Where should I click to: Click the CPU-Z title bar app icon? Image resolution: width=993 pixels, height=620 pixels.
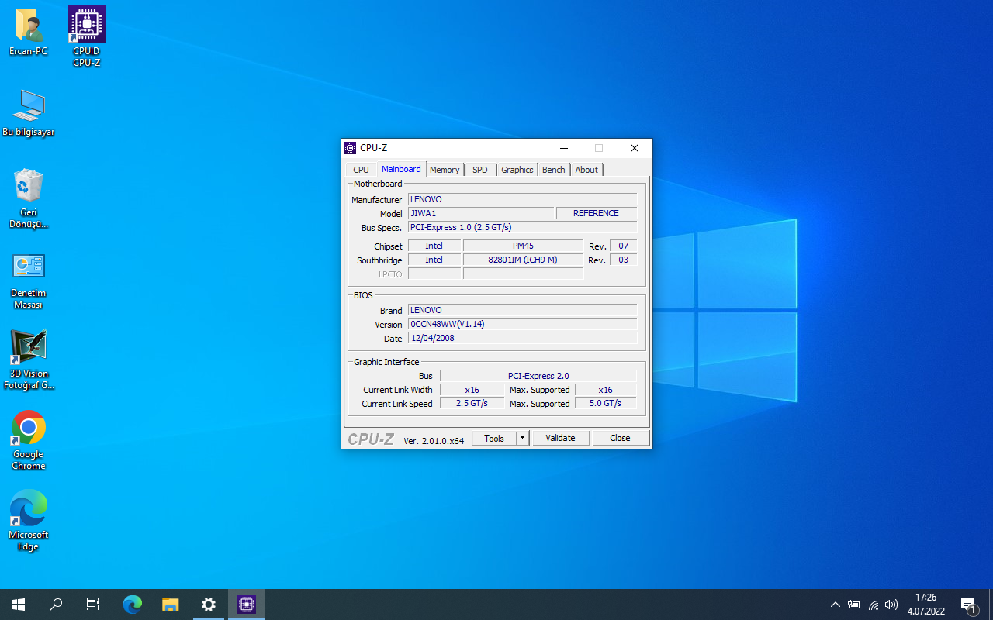(350, 148)
